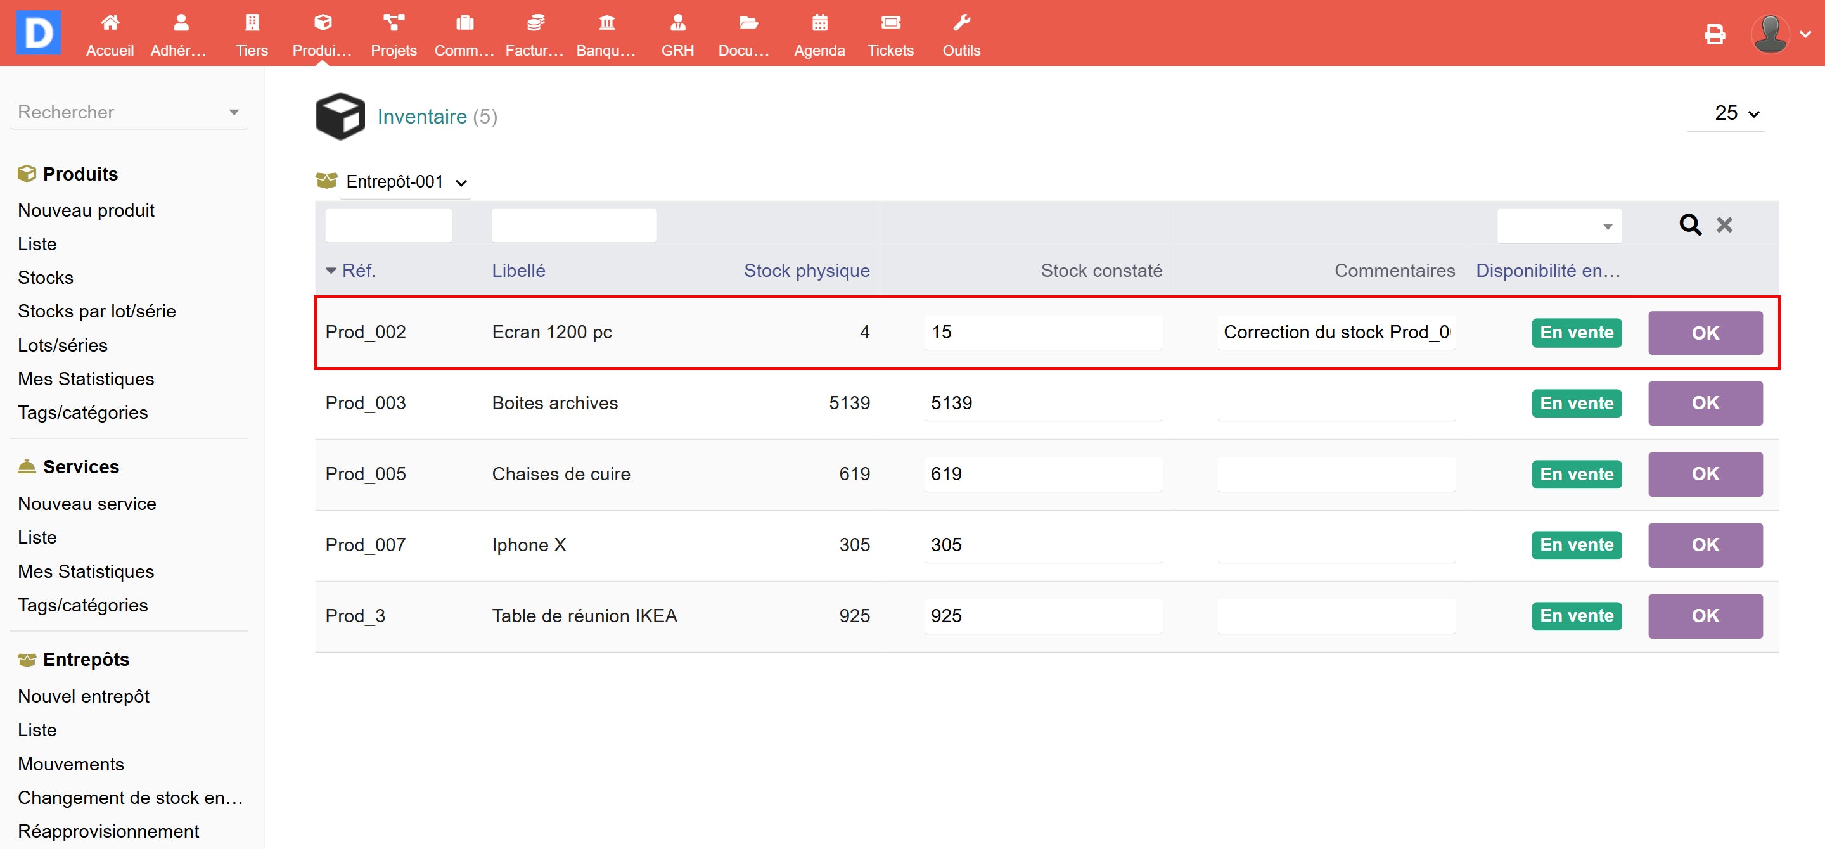
Task: Open the 25 rows-per-page dropdown
Action: 1736,113
